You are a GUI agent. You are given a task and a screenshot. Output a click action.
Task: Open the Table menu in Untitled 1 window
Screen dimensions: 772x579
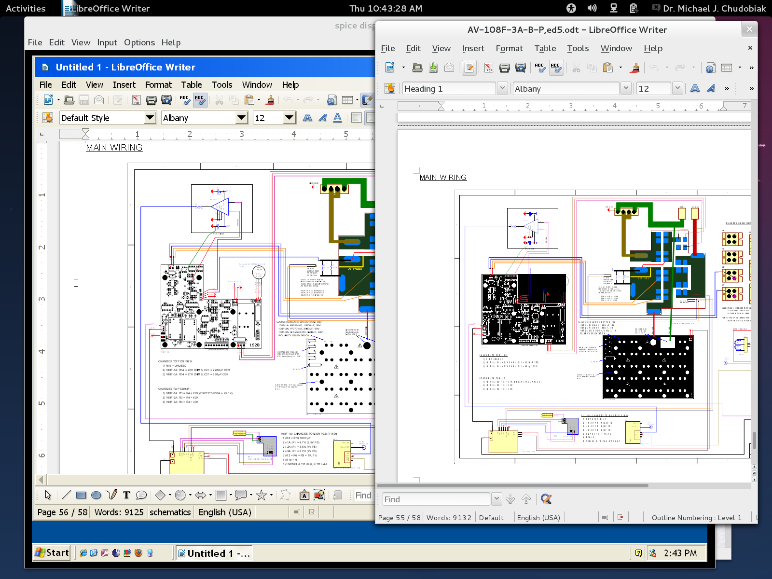pos(191,85)
